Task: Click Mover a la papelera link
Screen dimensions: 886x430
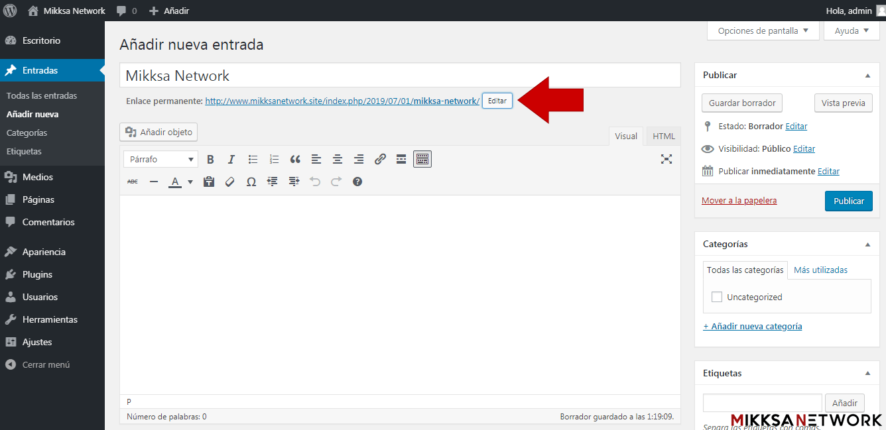Action: (739, 200)
